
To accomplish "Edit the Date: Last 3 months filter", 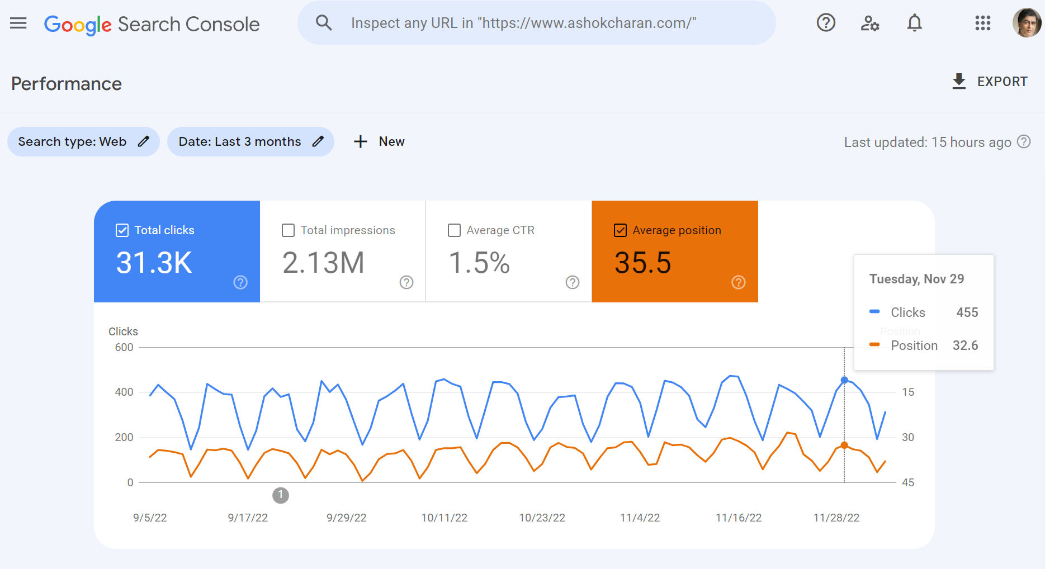I will click(x=250, y=142).
